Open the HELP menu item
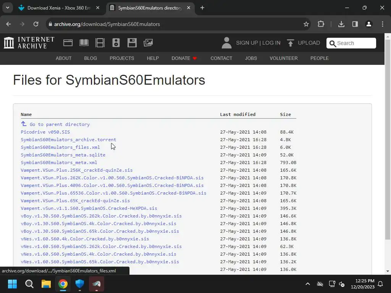The width and height of the screenshot is (391, 293). click(x=153, y=58)
